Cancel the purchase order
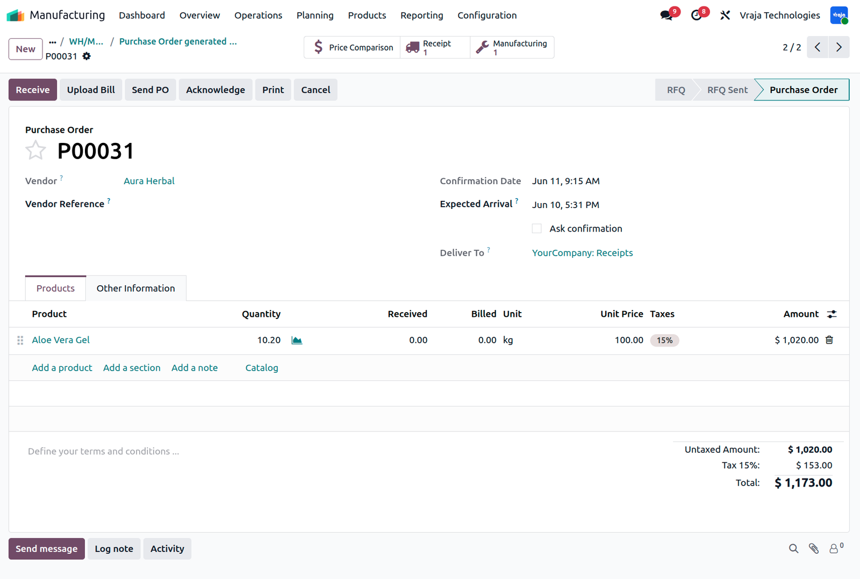860x579 pixels. tap(316, 90)
